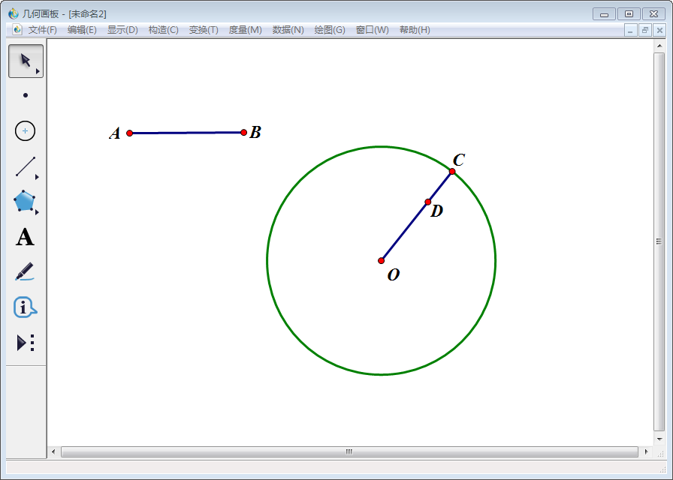673x480 pixels.
Task: Click the horizontal scrollbar thumb
Action: point(349,451)
